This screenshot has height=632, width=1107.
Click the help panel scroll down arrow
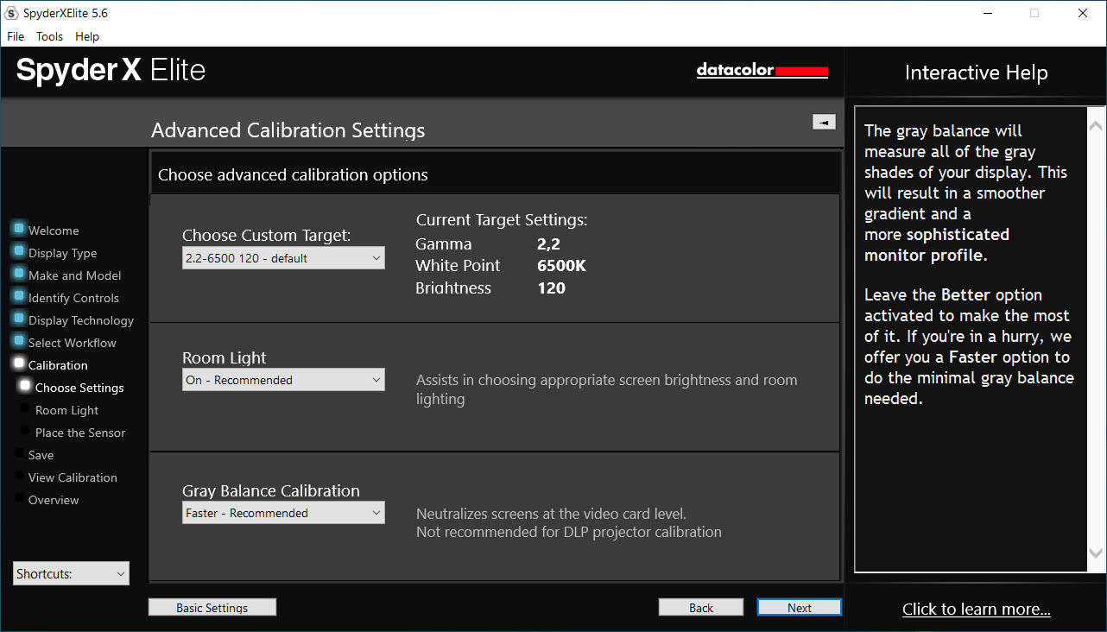[x=1097, y=553]
